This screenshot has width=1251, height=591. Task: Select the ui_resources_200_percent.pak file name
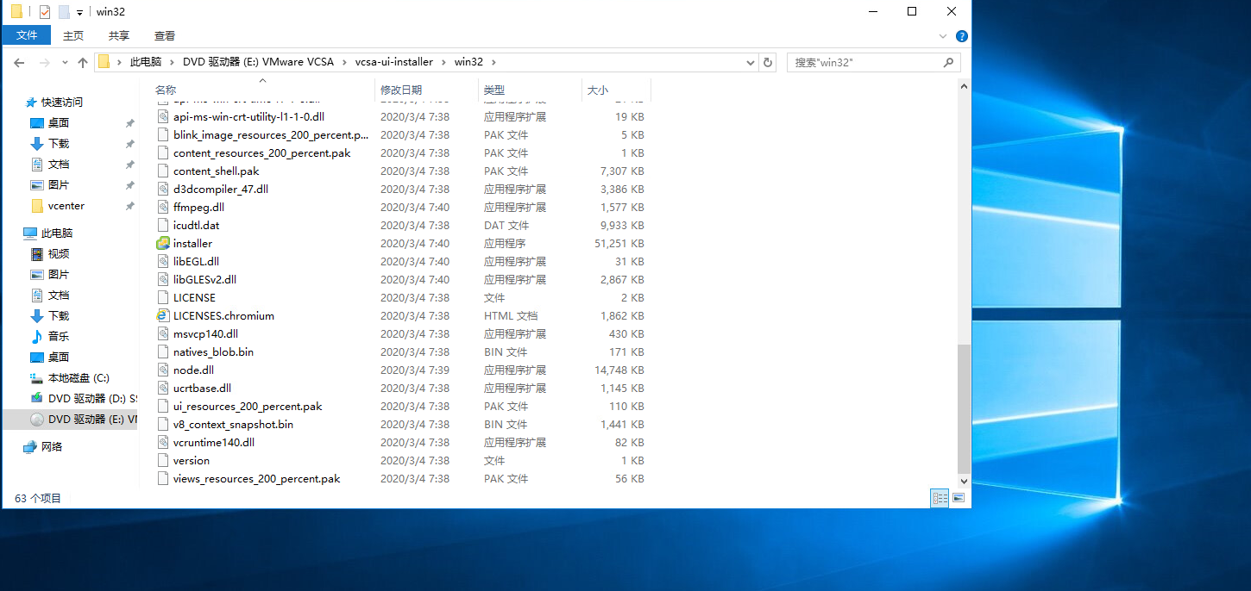[x=248, y=406]
